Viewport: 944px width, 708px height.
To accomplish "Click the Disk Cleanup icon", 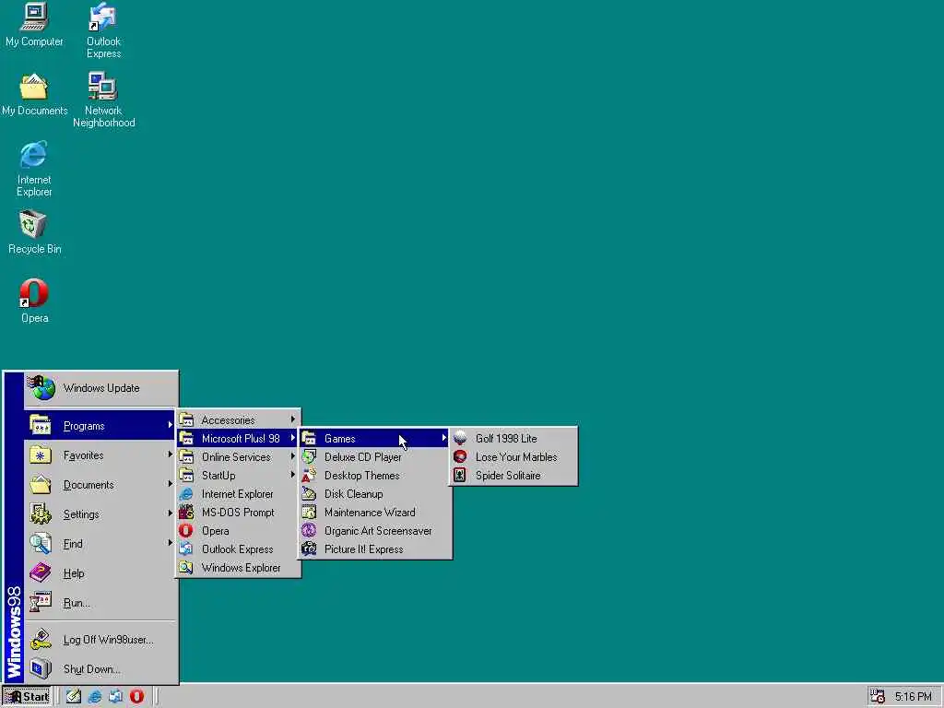I will [309, 494].
